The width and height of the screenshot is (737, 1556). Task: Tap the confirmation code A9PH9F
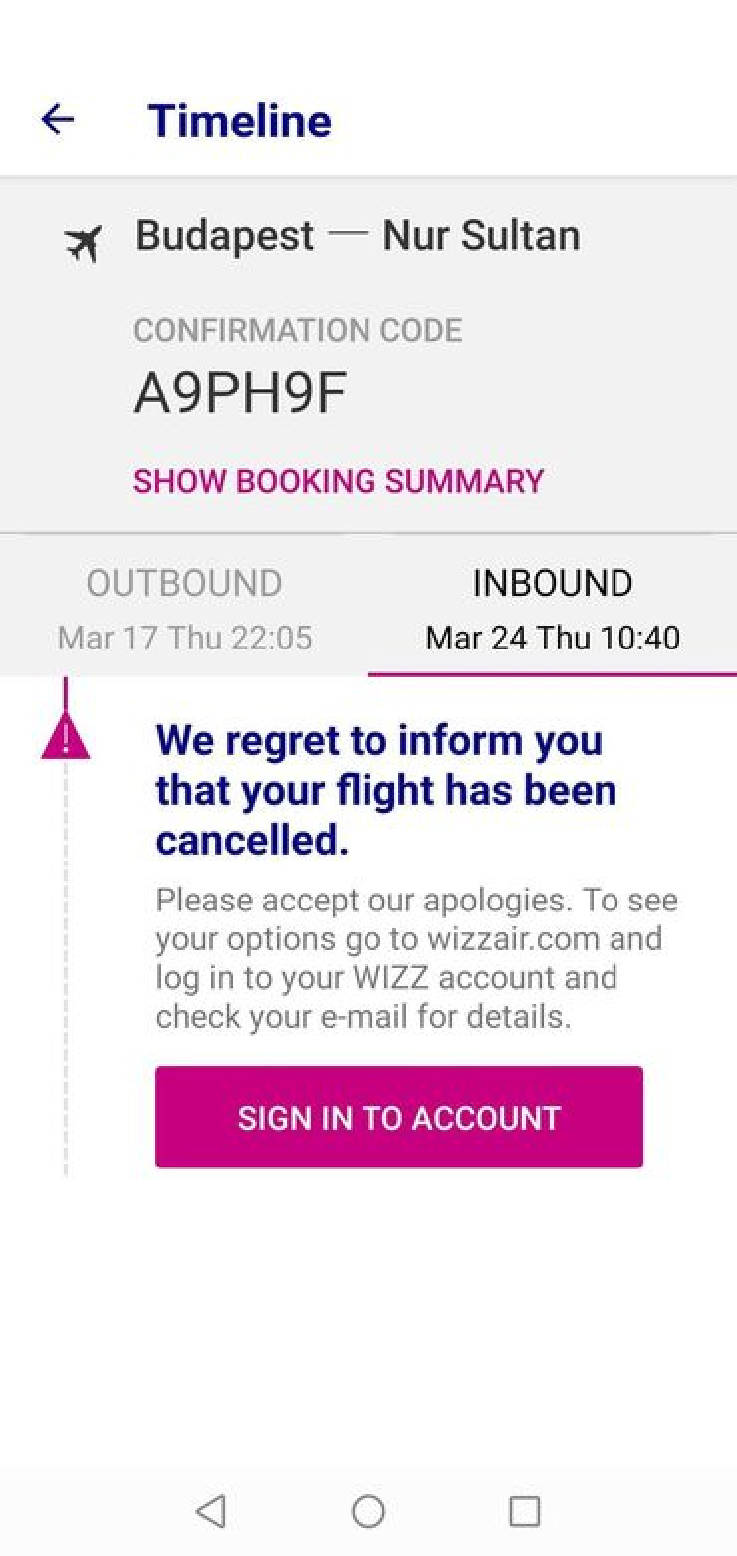tap(240, 394)
